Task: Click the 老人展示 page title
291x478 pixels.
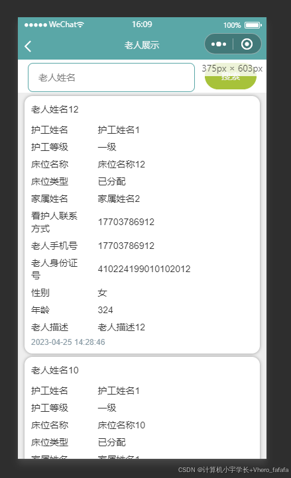Action: (142, 45)
